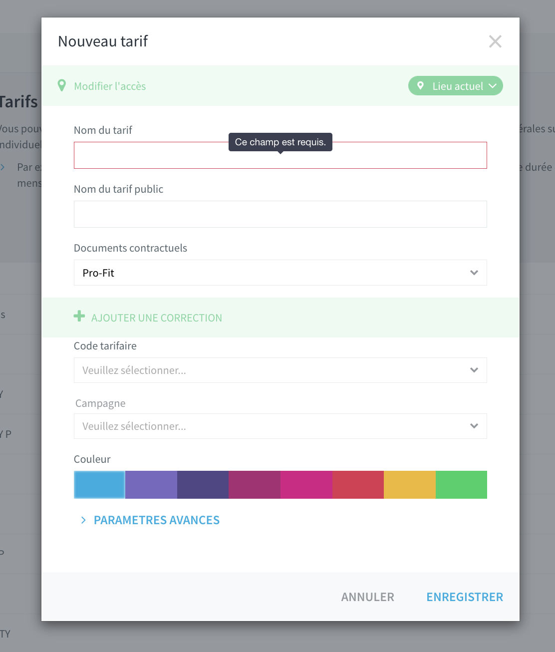This screenshot has width=555, height=652.
Task: Click the location pin icon beside Modifier l'accès
Action: pyautogui.click(x=62, y=86)
